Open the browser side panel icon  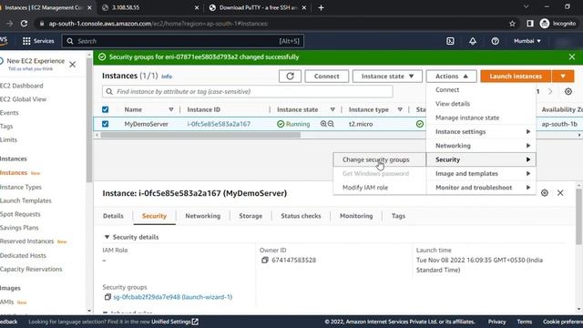530,24
